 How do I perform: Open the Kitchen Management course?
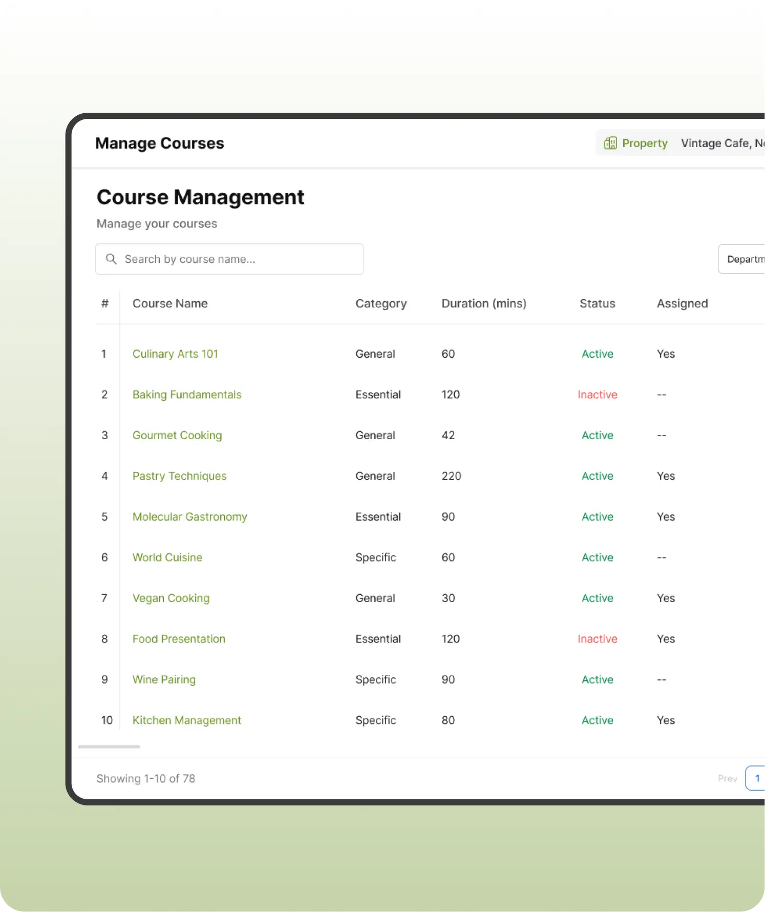tap(186, 720)
